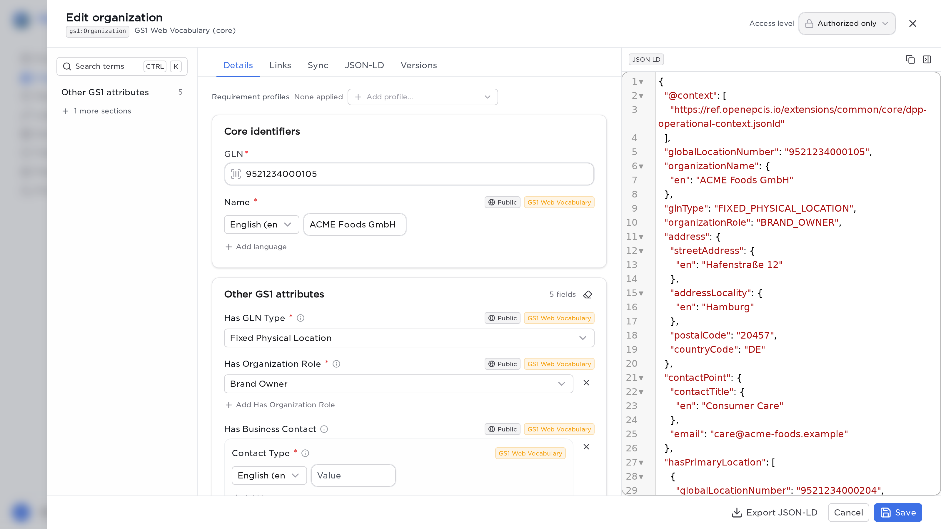The image size is (941, 529).
Task: Click GS1 Web Vocabulary tag on Contact Type
Action: [530, 453]
